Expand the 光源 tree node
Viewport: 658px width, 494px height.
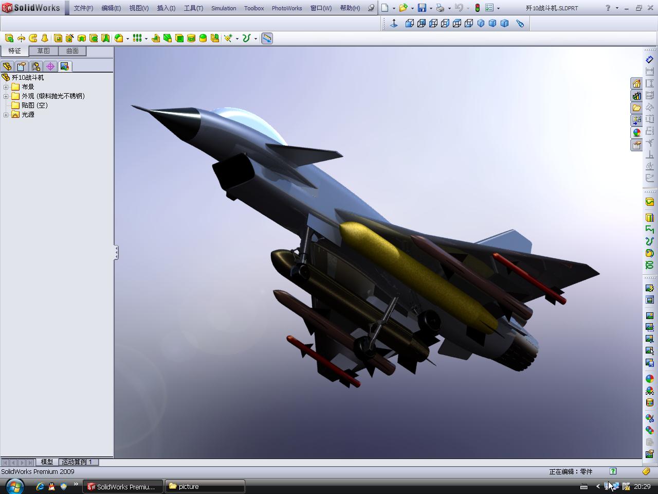(x=6, y=115)
